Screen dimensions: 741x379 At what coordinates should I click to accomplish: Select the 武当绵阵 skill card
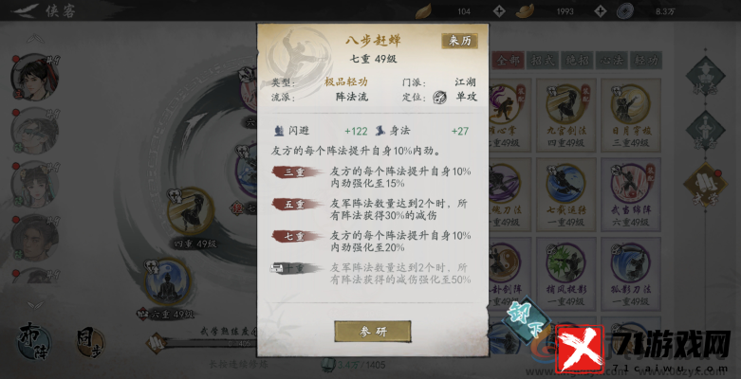[x=630, y=194]
